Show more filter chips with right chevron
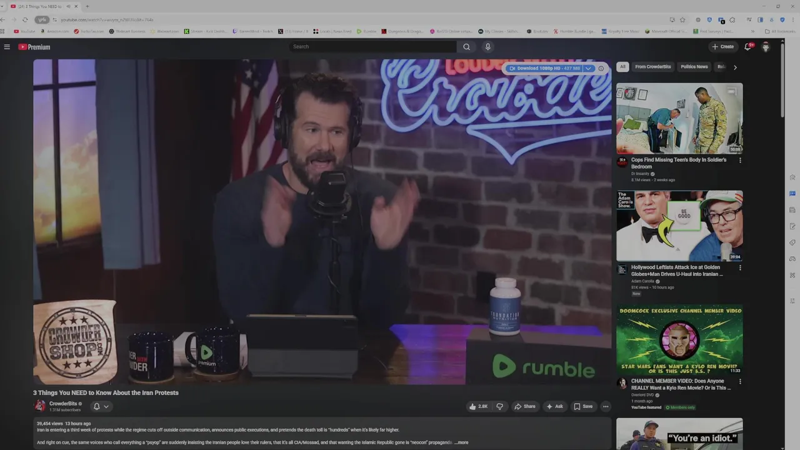This screenshot has height=450, width=800. point(735,67)
